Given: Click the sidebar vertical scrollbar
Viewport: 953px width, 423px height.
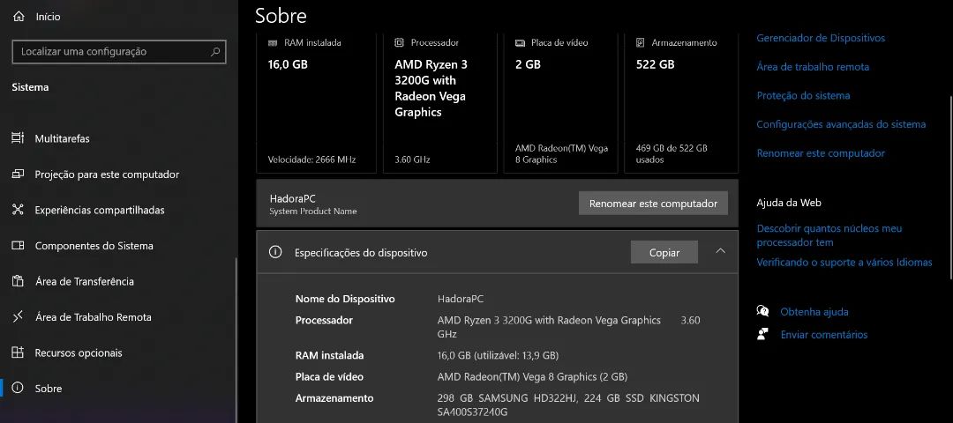Looking at the screenshot, I should tap(236, 340).
